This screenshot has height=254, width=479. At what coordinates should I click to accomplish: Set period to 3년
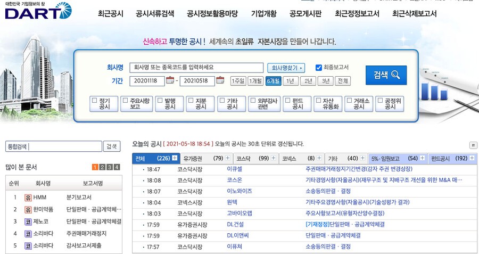pos(325,81)
